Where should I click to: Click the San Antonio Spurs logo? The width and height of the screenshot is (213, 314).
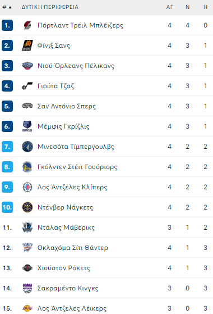(x=27, y=106)
